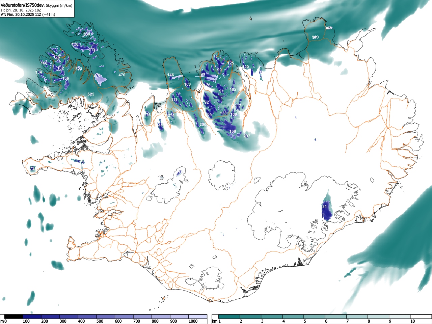This screenshot has height=324, width=432.
Task: Click the title text Veðurstofan/IS750dev
Action: click(22, 5)
